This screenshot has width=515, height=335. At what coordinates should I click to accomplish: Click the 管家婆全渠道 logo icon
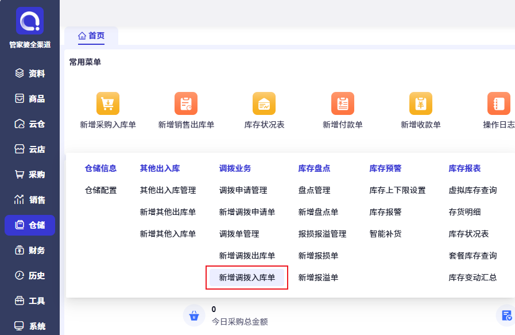tap(30, 21)
